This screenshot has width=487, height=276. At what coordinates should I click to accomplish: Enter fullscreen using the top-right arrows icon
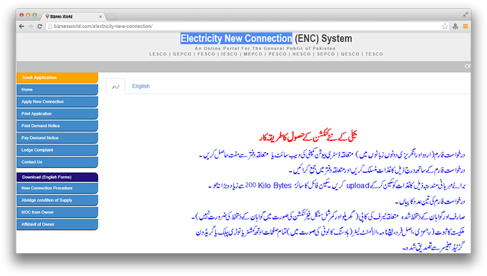pos(466,14)
